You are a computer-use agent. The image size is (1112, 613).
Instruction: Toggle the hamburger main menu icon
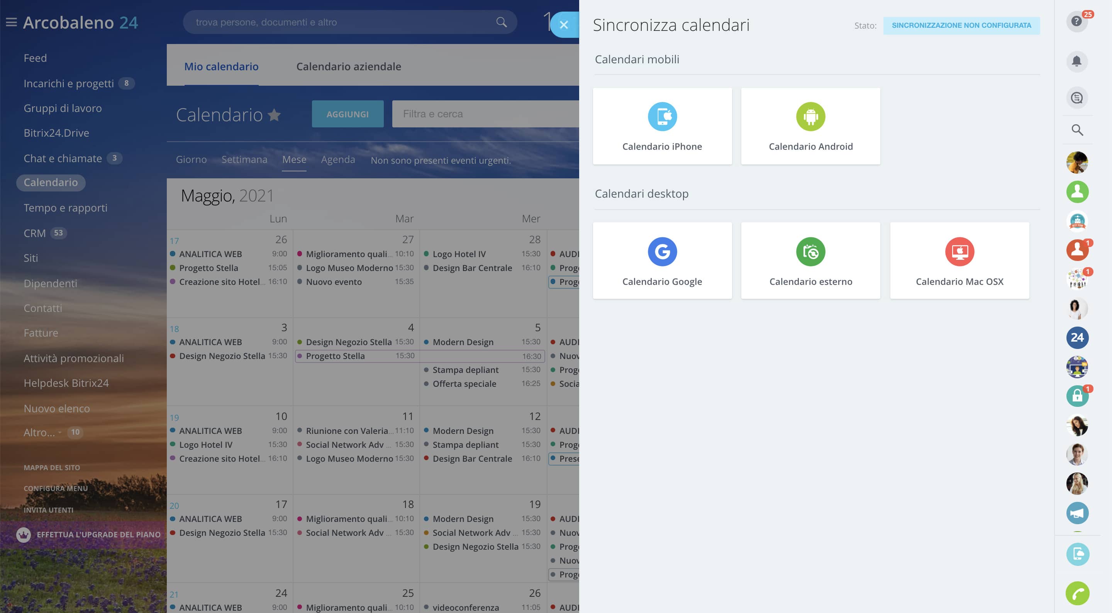(12, 22)
